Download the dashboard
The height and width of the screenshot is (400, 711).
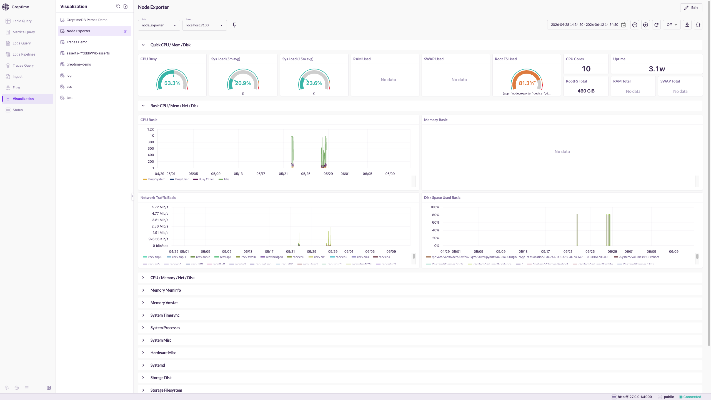(687, 25)
